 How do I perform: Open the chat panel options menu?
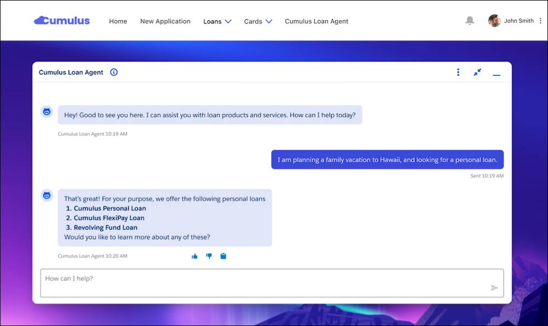pyautogui.click(x=458, y=72)
